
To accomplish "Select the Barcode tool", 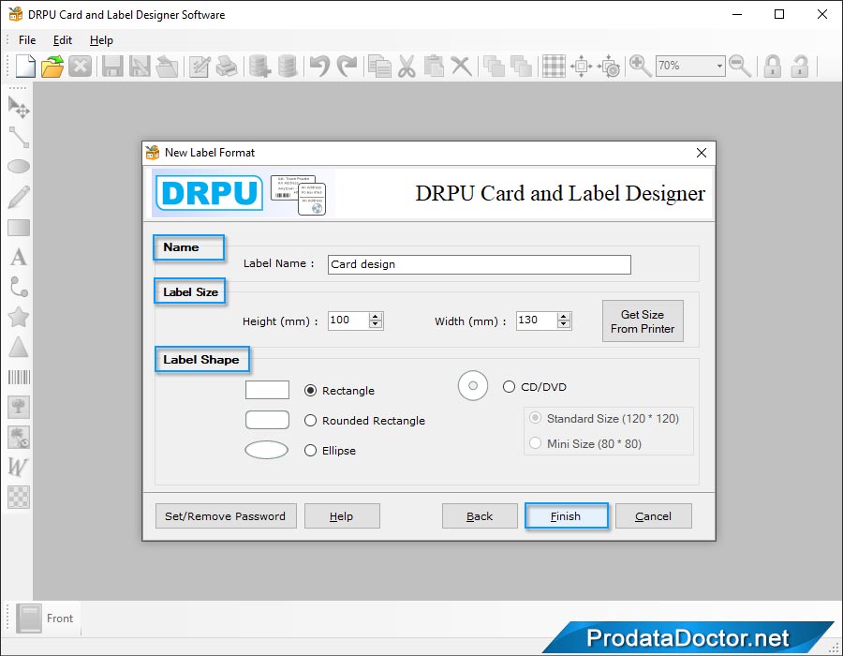I will tap(19, 378).
